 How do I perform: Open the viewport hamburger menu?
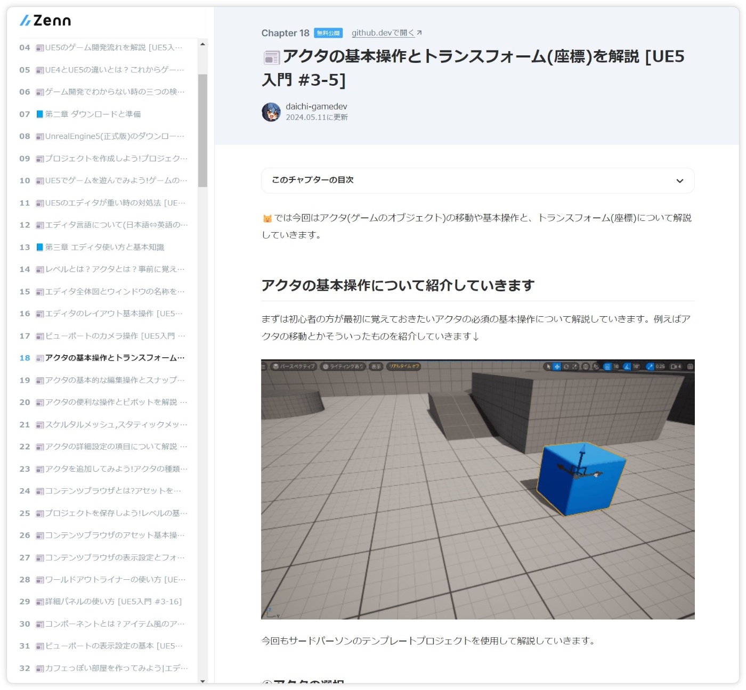(x=263, y=366)
